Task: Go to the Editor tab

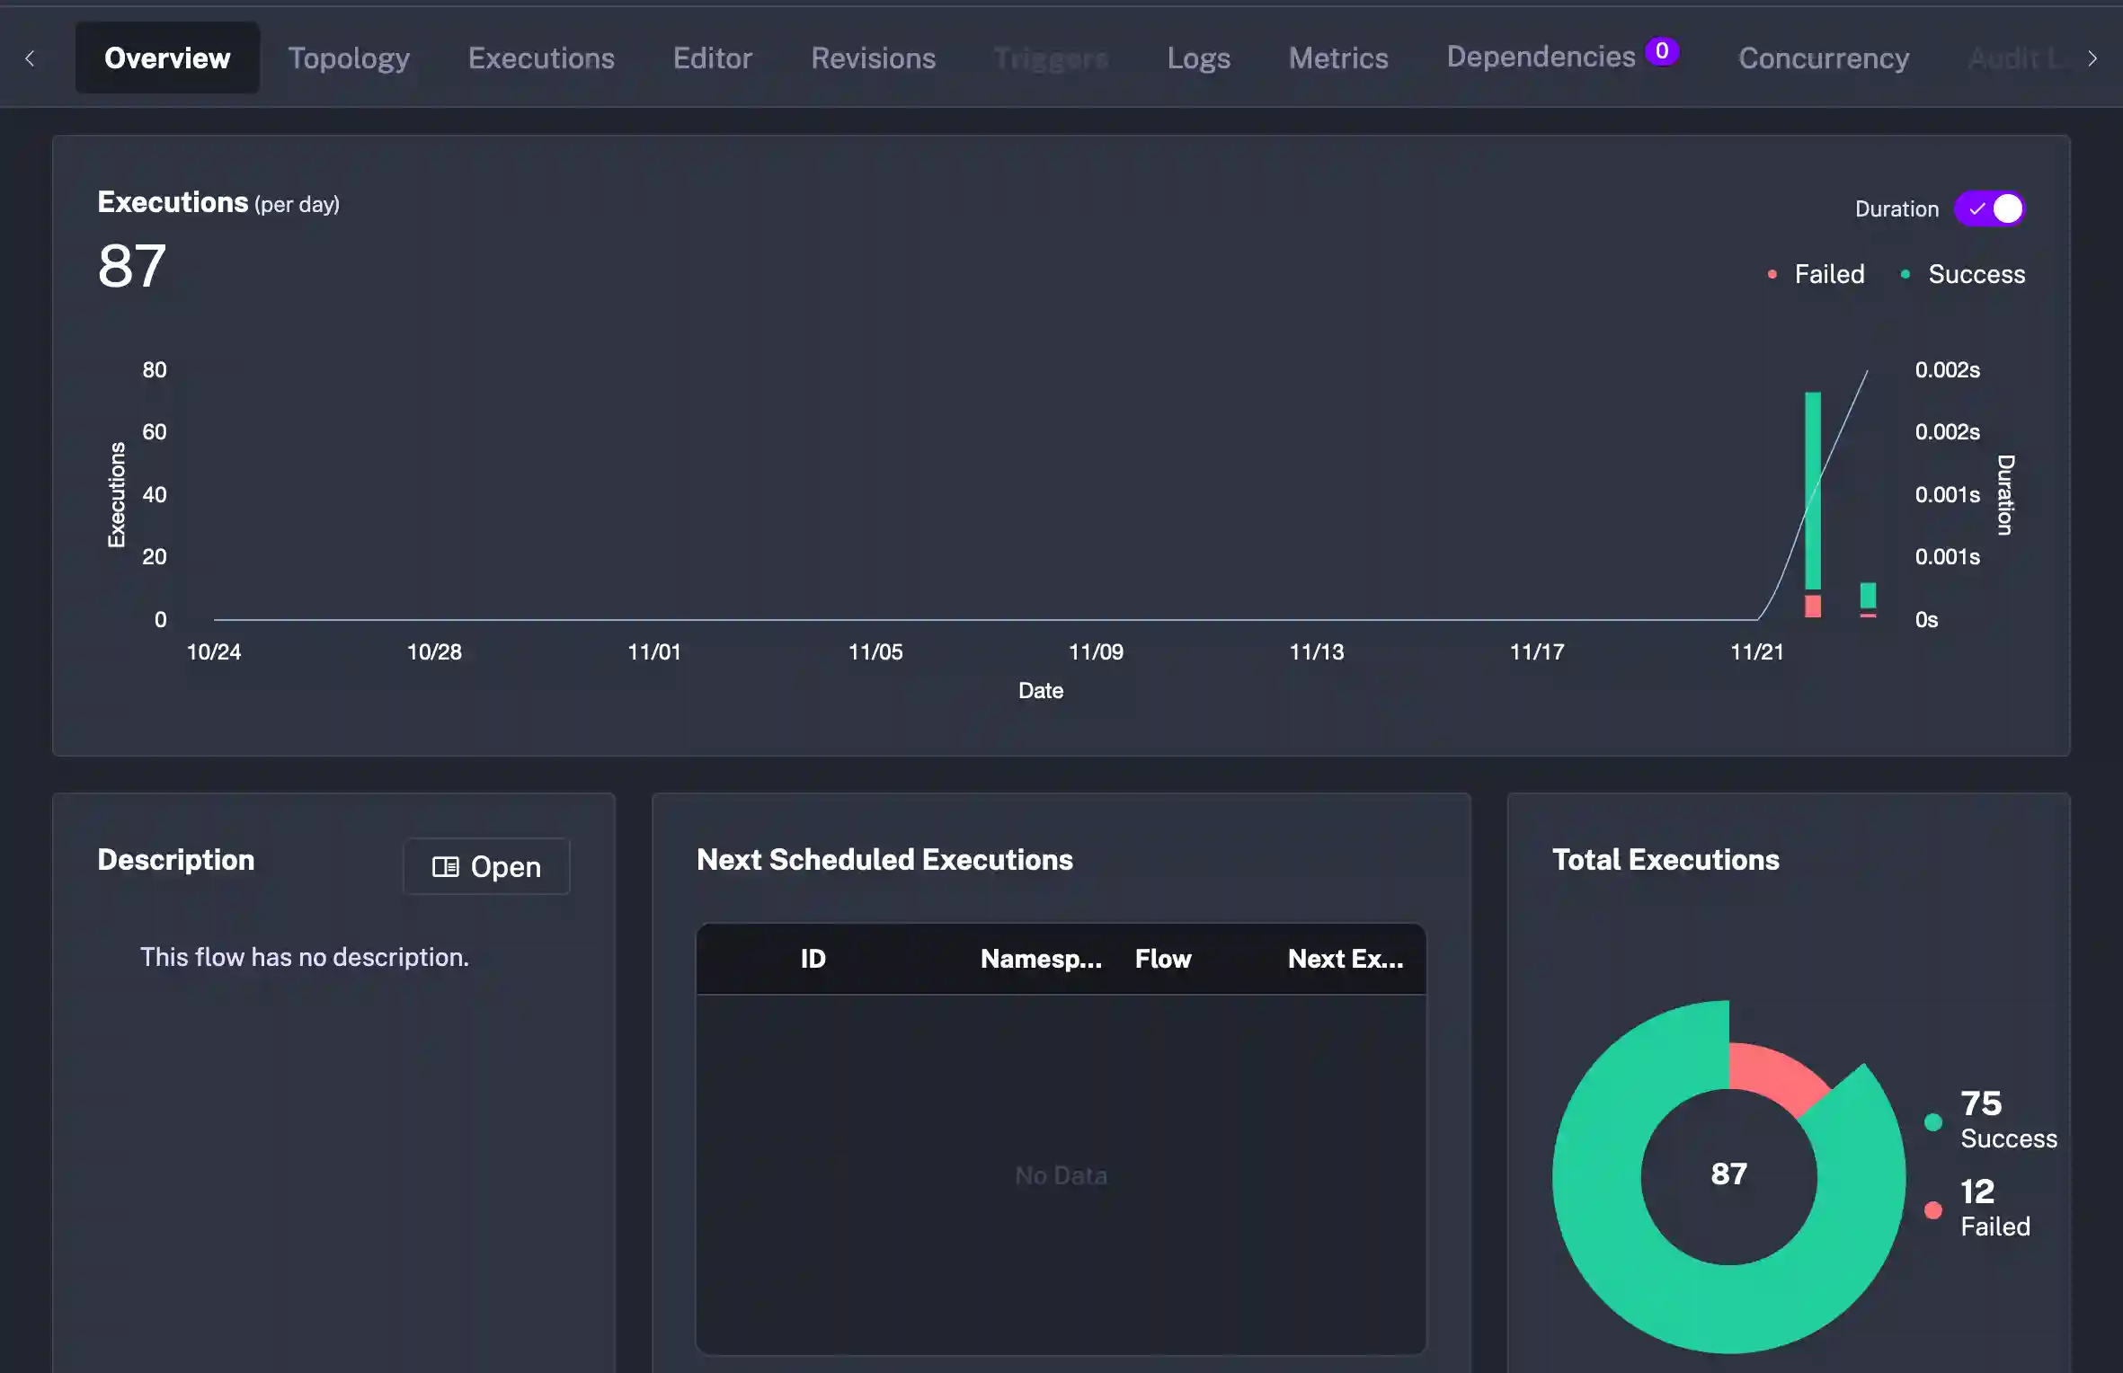Action: 713,58
